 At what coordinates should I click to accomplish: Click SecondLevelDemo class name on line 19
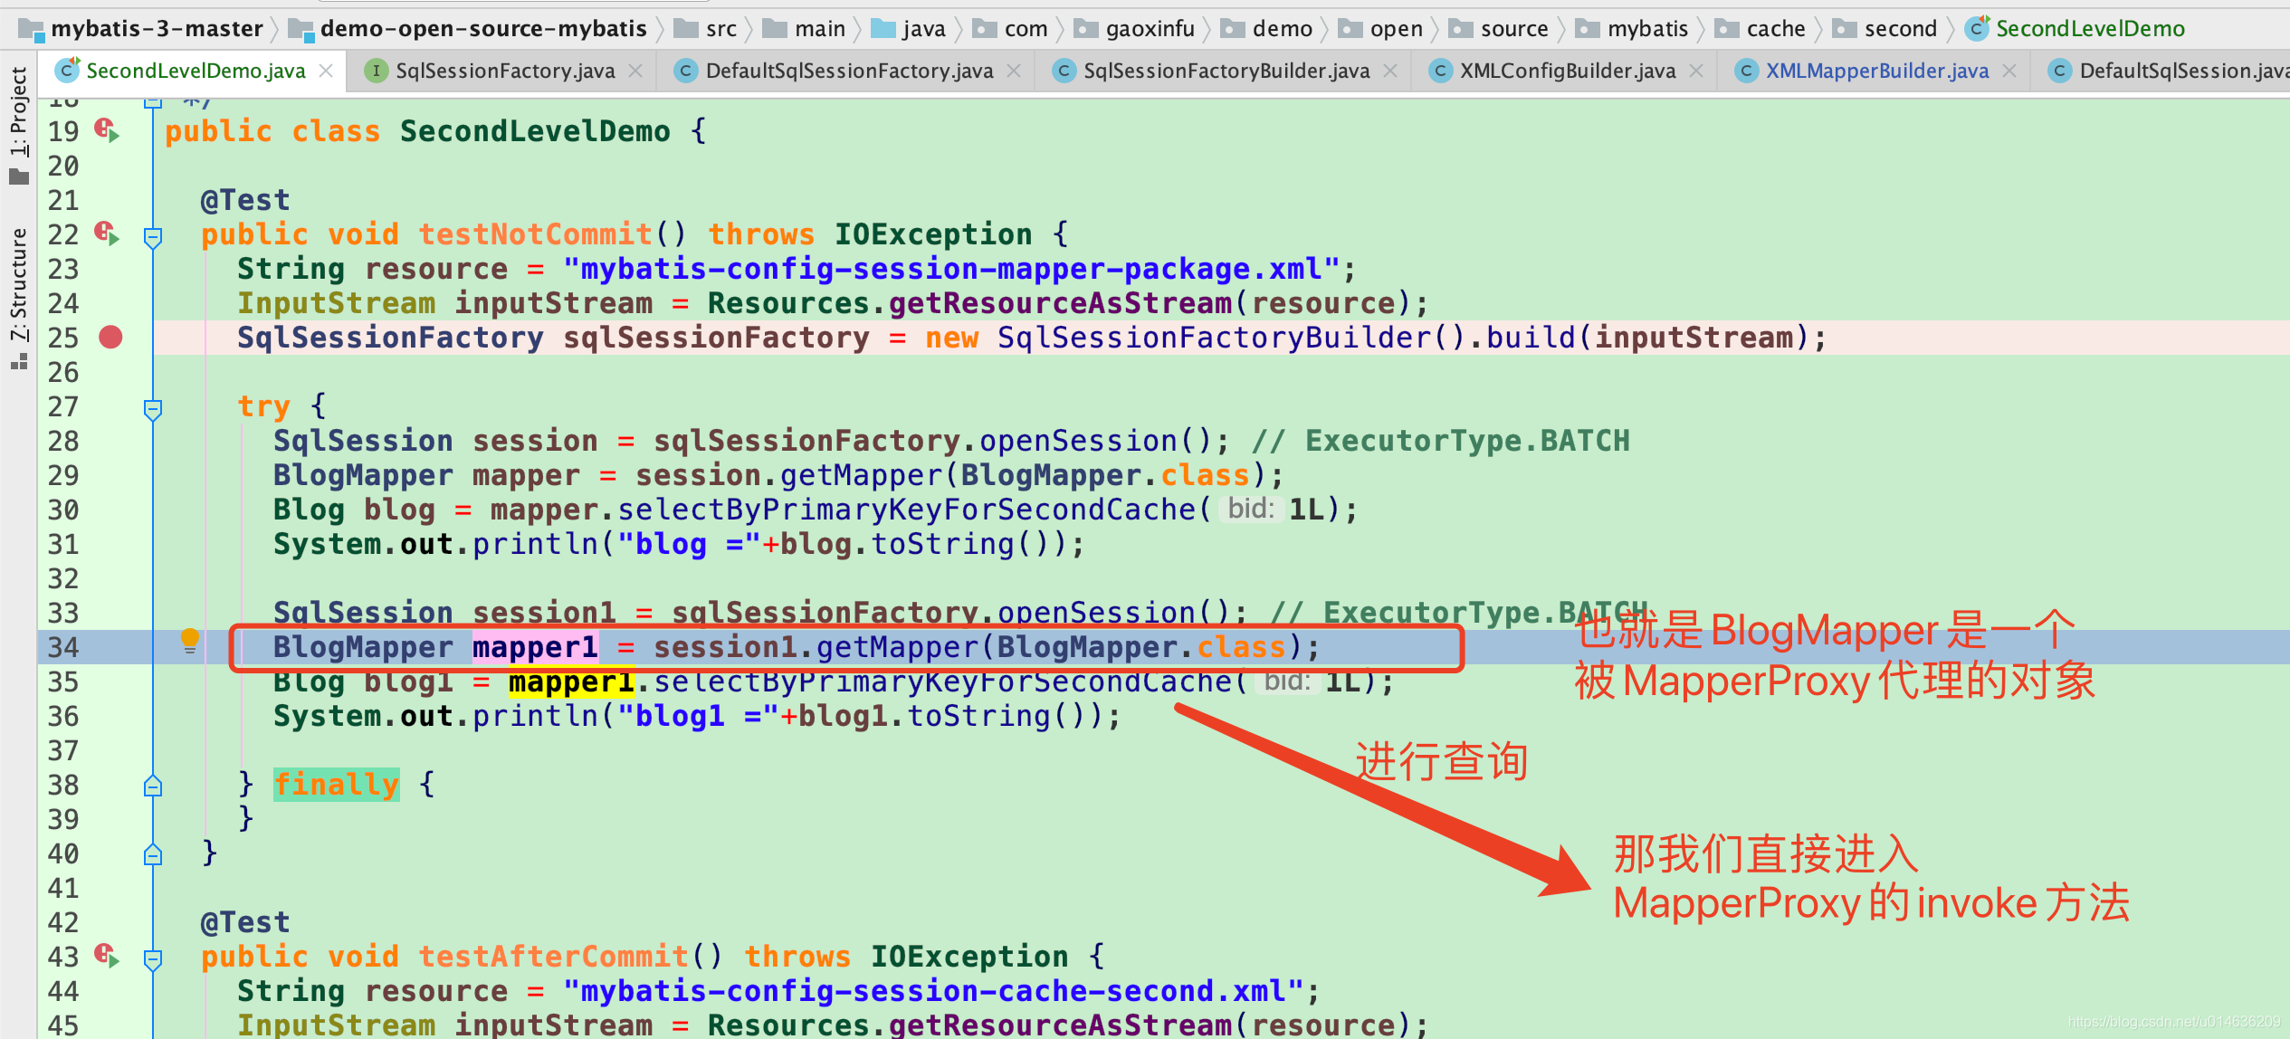point(535,131)
